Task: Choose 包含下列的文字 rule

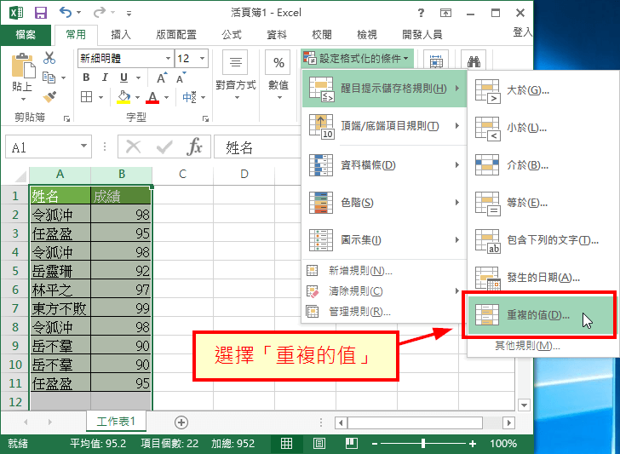Action: click(542, 240)
